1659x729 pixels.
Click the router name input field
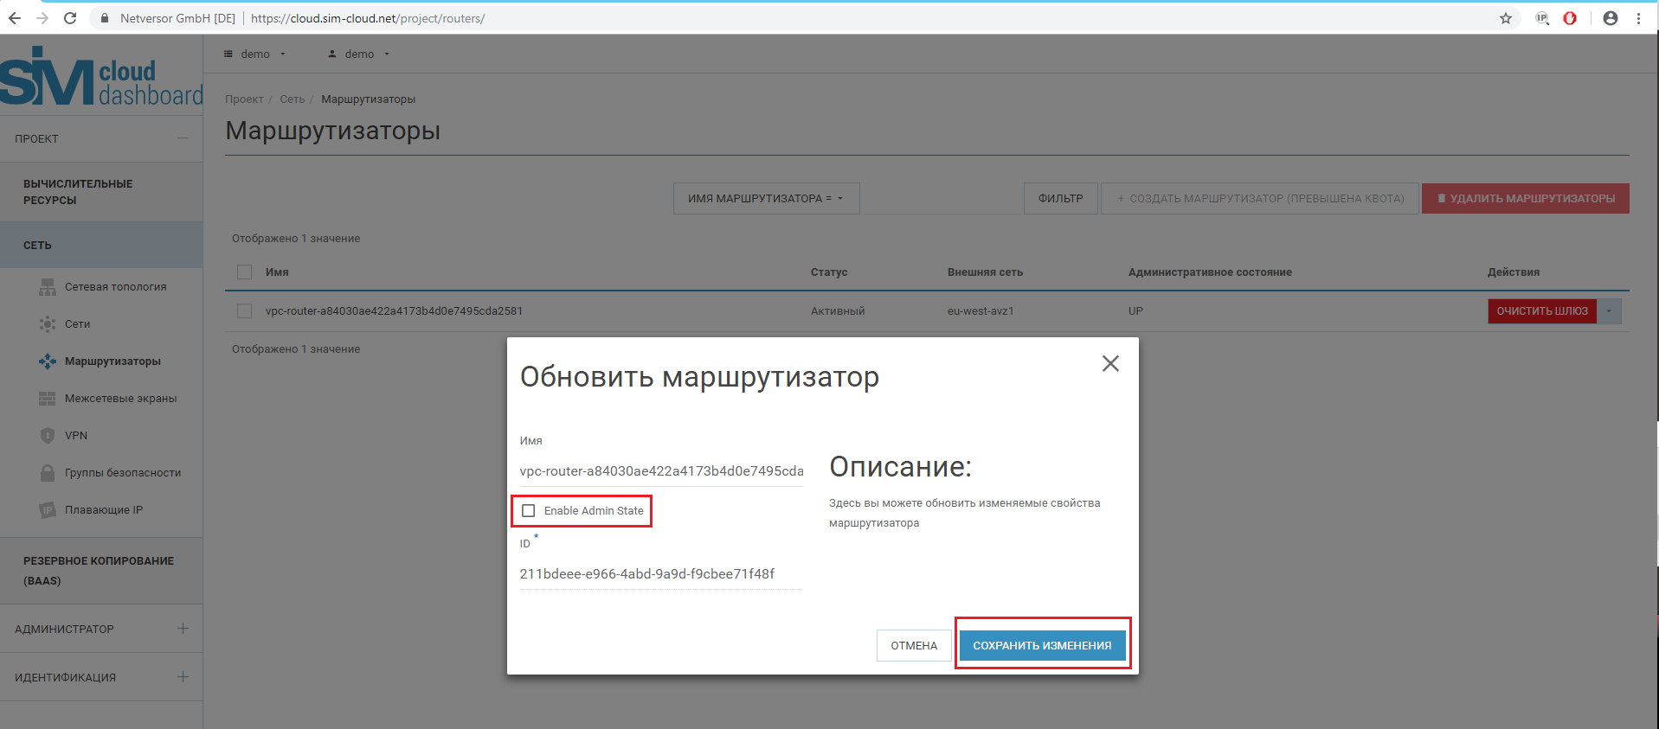pos(661,471)
